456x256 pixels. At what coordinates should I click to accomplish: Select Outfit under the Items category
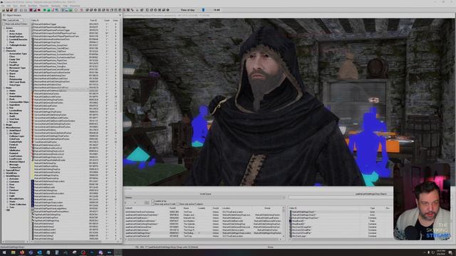(12, 116)
